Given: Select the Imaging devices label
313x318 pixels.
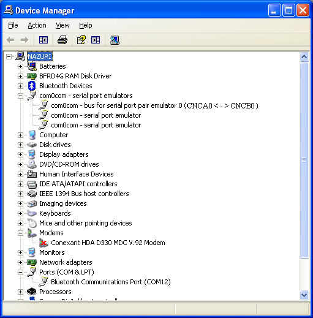Looking at the screenshot, I should tap(63, 203).
